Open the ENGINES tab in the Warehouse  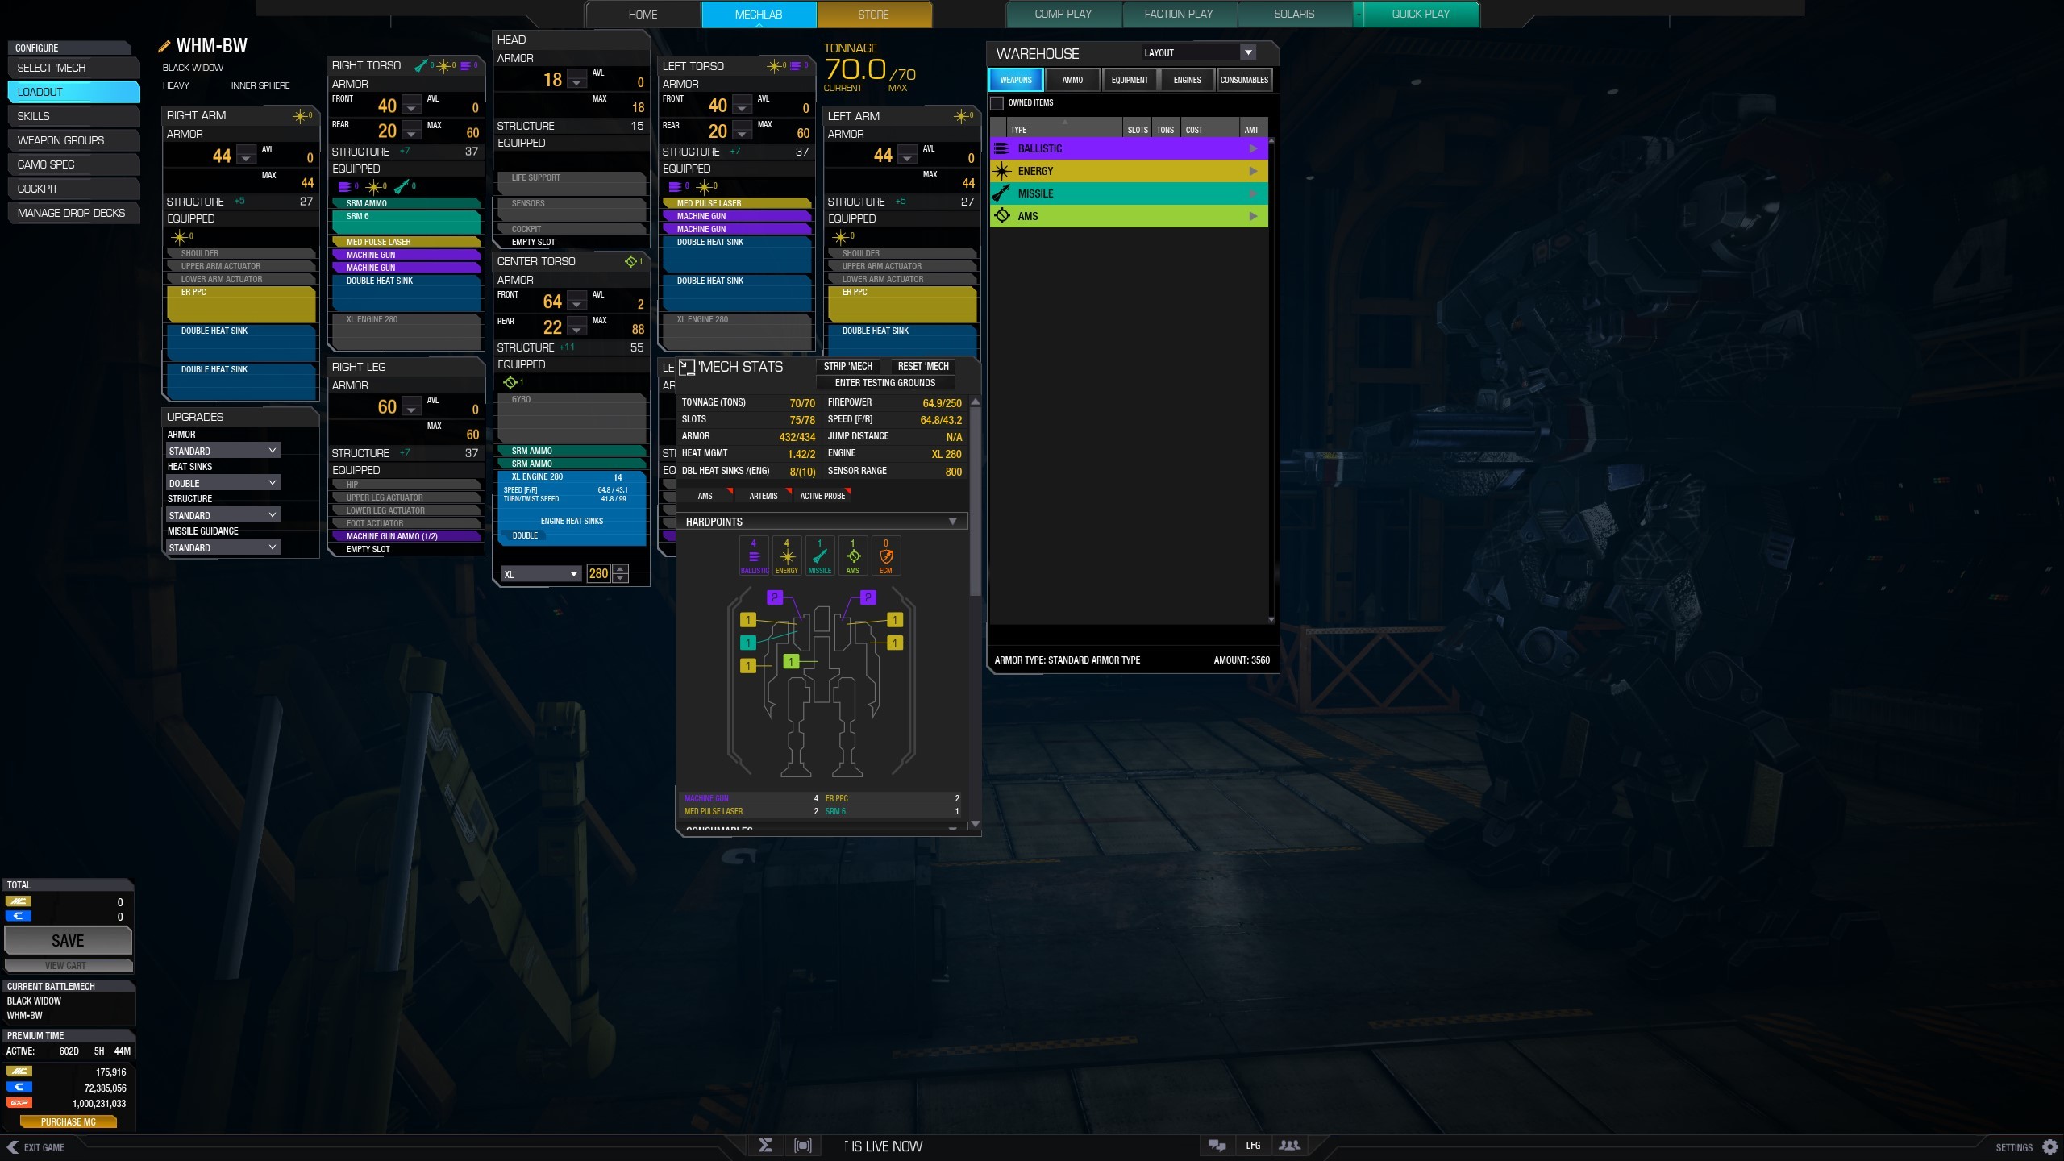1187,80
